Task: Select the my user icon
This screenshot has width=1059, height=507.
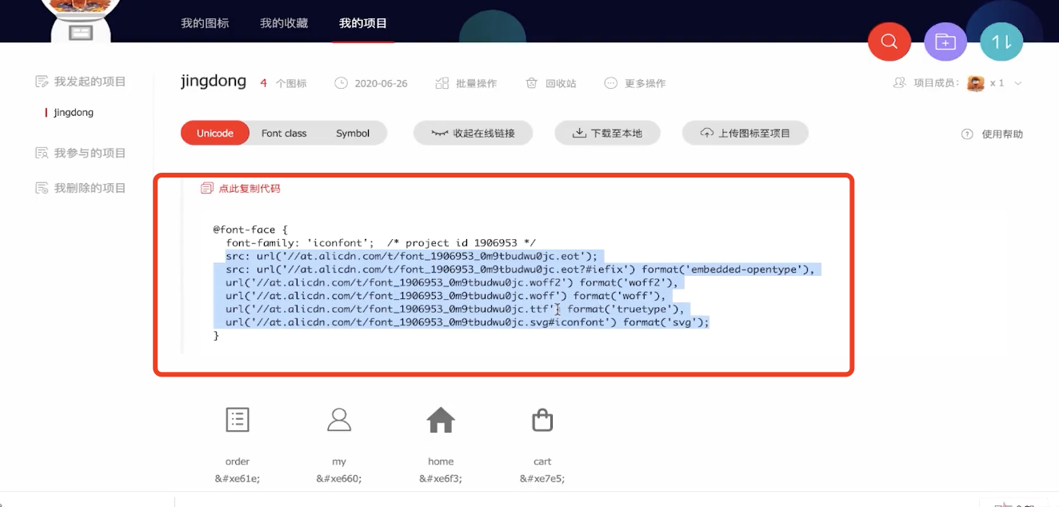Action: 339,420
